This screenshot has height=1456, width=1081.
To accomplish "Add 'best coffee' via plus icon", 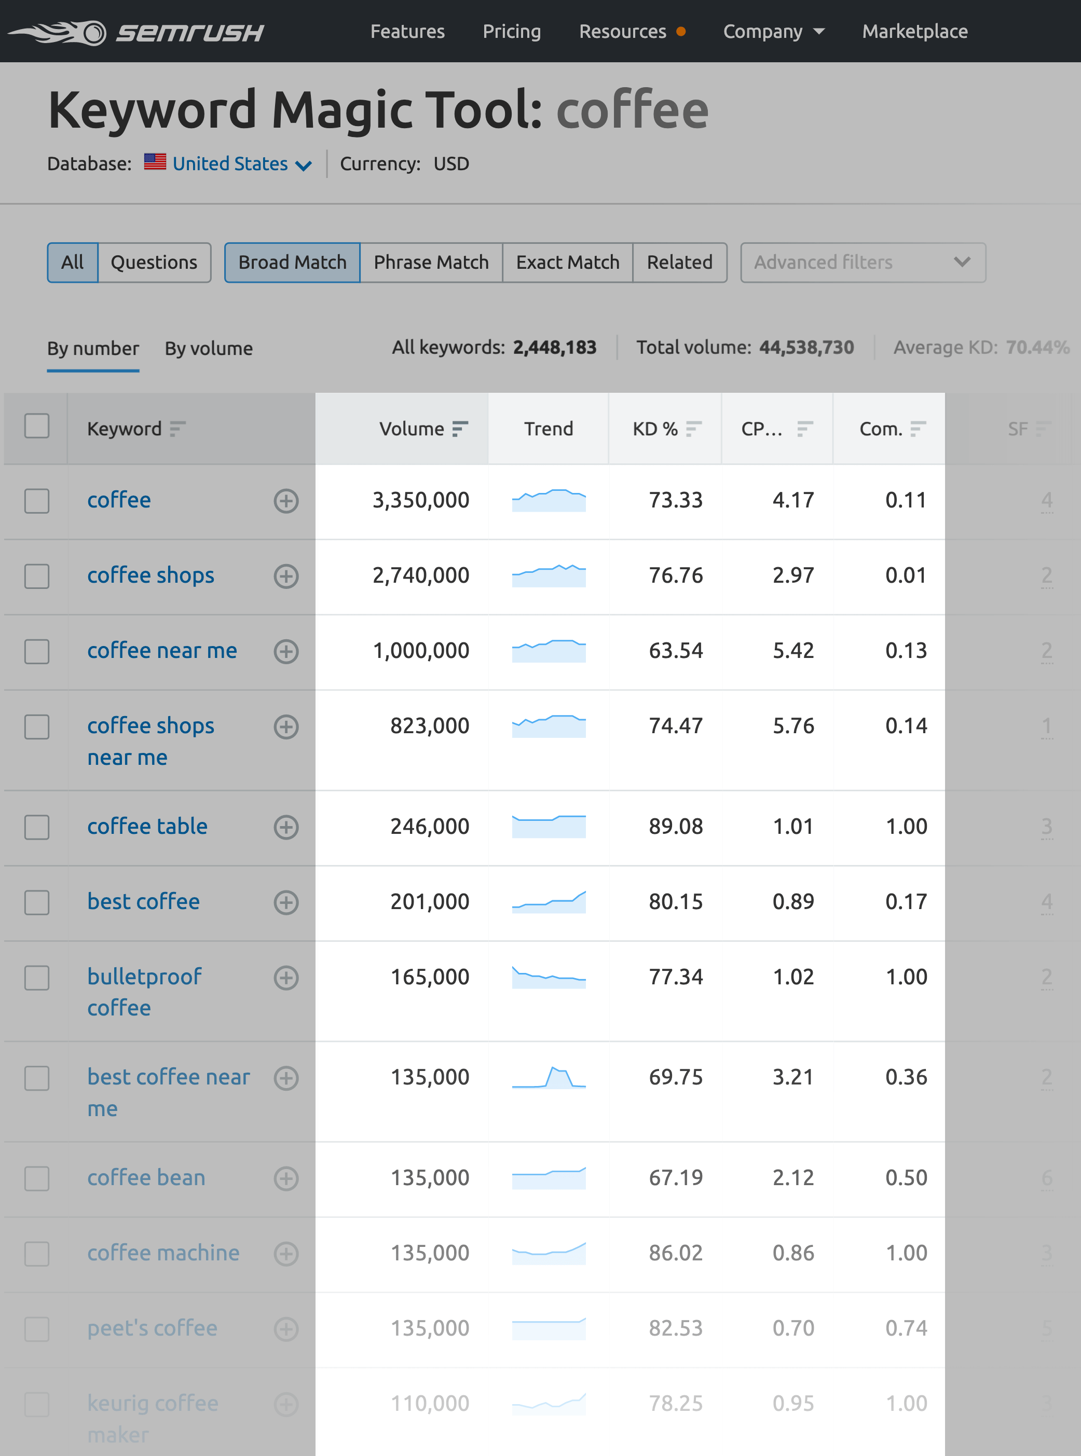I will pos(286,903).
